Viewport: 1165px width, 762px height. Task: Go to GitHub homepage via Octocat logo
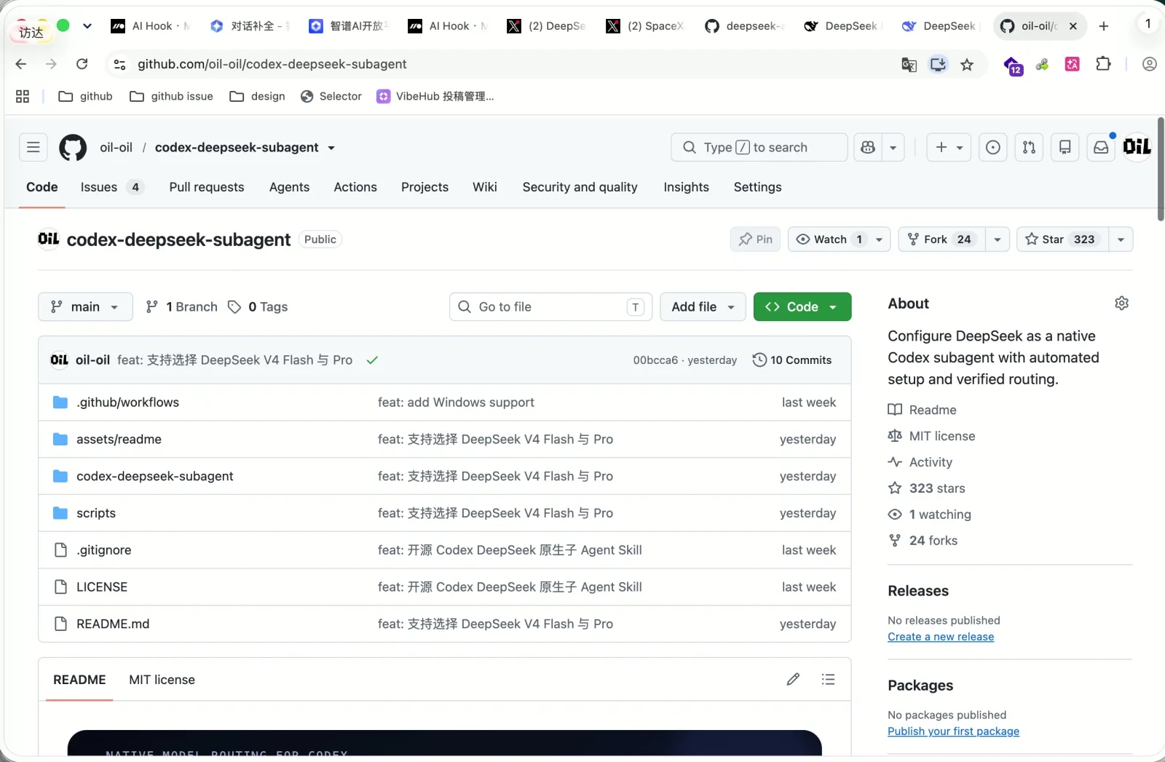tap(73, 148)
